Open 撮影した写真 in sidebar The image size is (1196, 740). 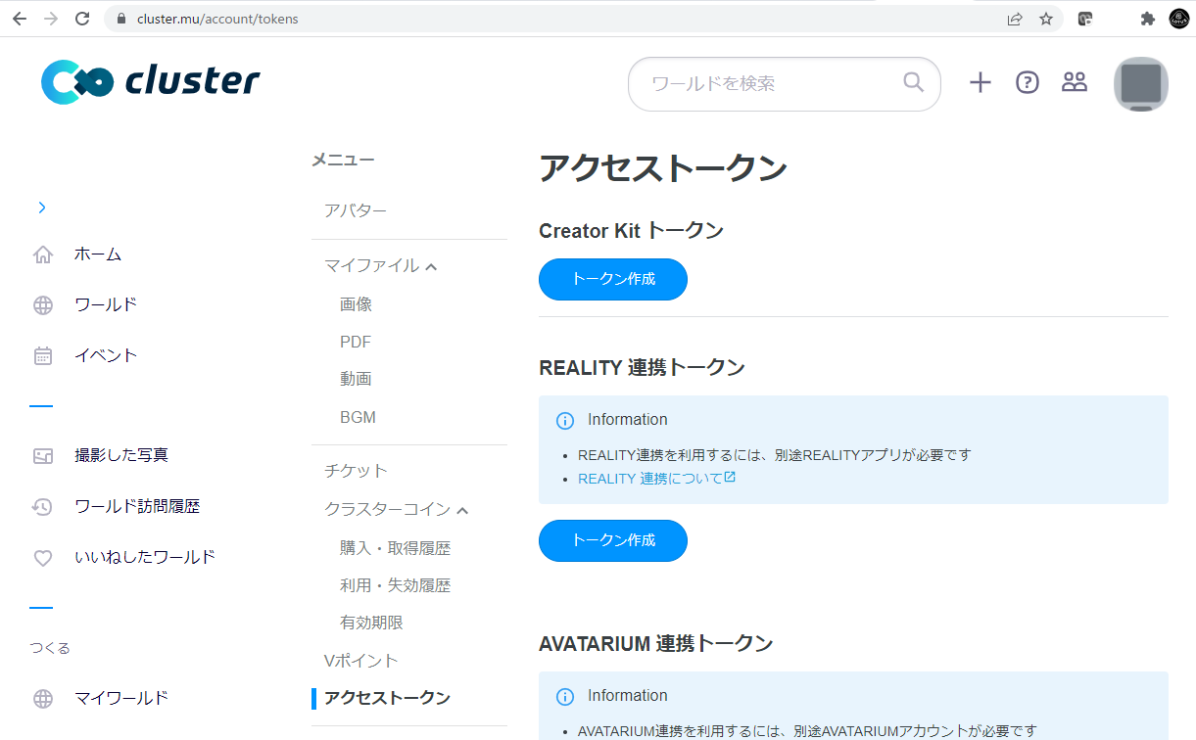coord(120,455)
